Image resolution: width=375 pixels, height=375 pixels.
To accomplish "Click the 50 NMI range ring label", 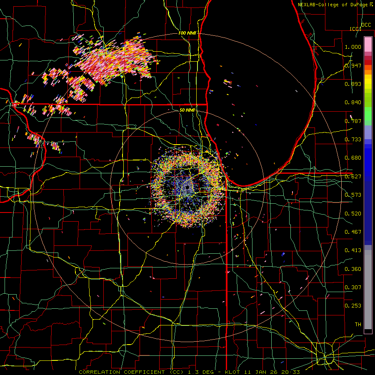I will [187, 110].
